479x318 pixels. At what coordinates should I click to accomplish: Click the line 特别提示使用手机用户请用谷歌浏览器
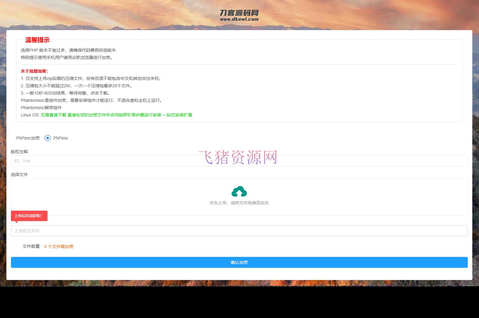pos(67,57)
